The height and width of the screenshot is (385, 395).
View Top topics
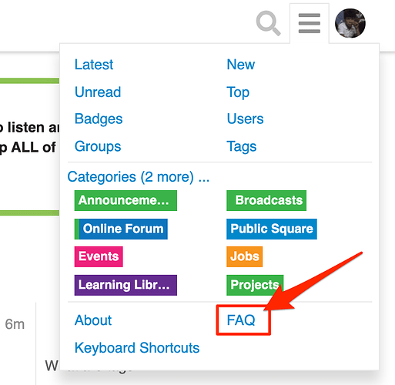pos(238,92)
